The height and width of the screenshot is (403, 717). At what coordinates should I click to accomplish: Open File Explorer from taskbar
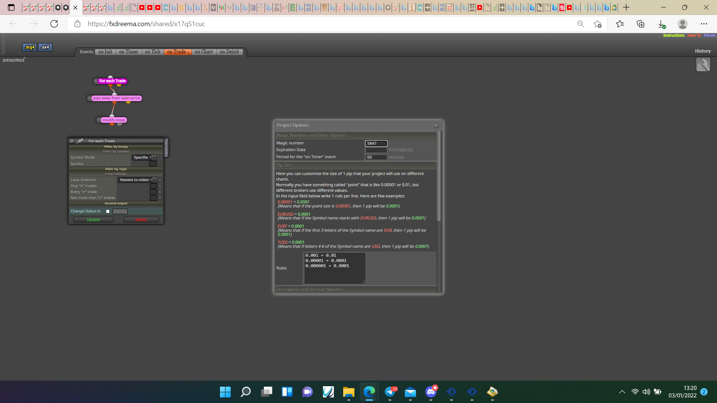pos(348,392)
